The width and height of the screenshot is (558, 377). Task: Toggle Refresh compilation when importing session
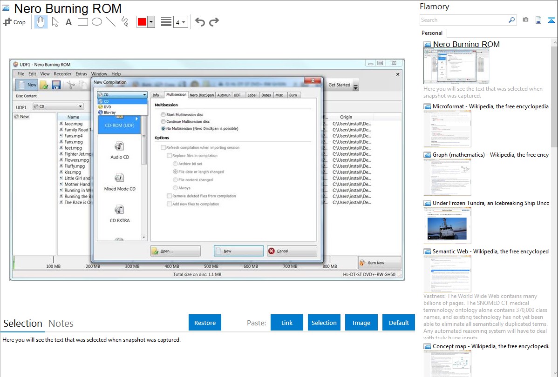pos(163,147)
